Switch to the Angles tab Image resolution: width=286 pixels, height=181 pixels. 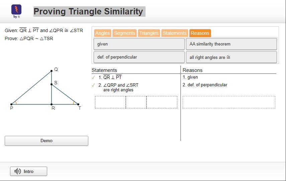coord(102,33)
